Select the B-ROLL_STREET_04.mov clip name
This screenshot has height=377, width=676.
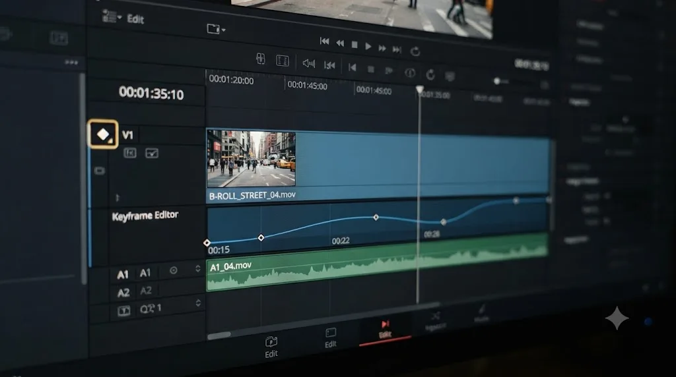point(252,195)
